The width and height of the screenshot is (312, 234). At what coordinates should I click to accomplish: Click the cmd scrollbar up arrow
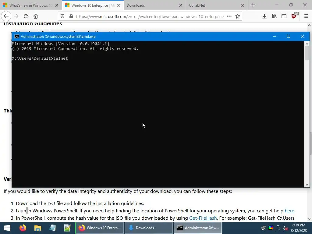coord(307,44)
